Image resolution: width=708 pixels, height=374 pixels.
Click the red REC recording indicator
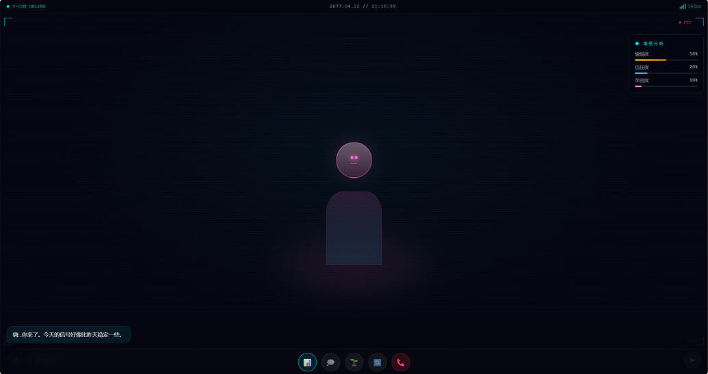click(x=685, y=23)
